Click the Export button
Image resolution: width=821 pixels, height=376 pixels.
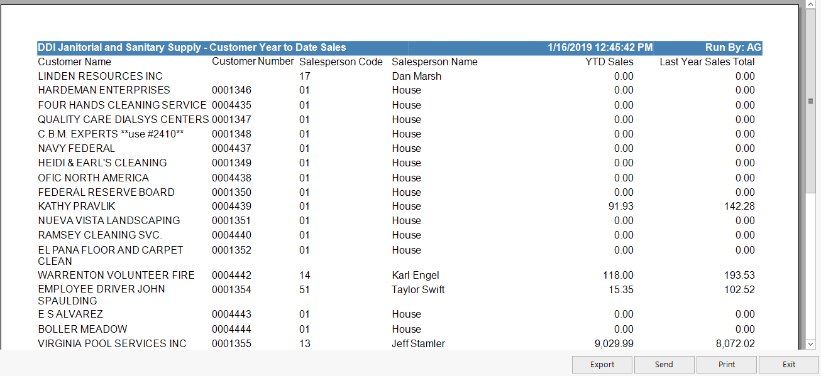[602, 364]
